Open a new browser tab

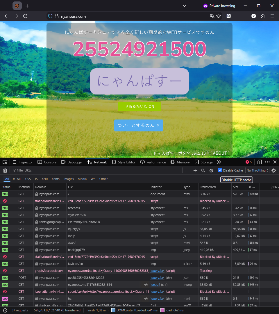pos(27,6)
